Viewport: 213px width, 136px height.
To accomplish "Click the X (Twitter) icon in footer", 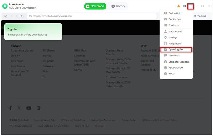I will [x=19, y=108].
